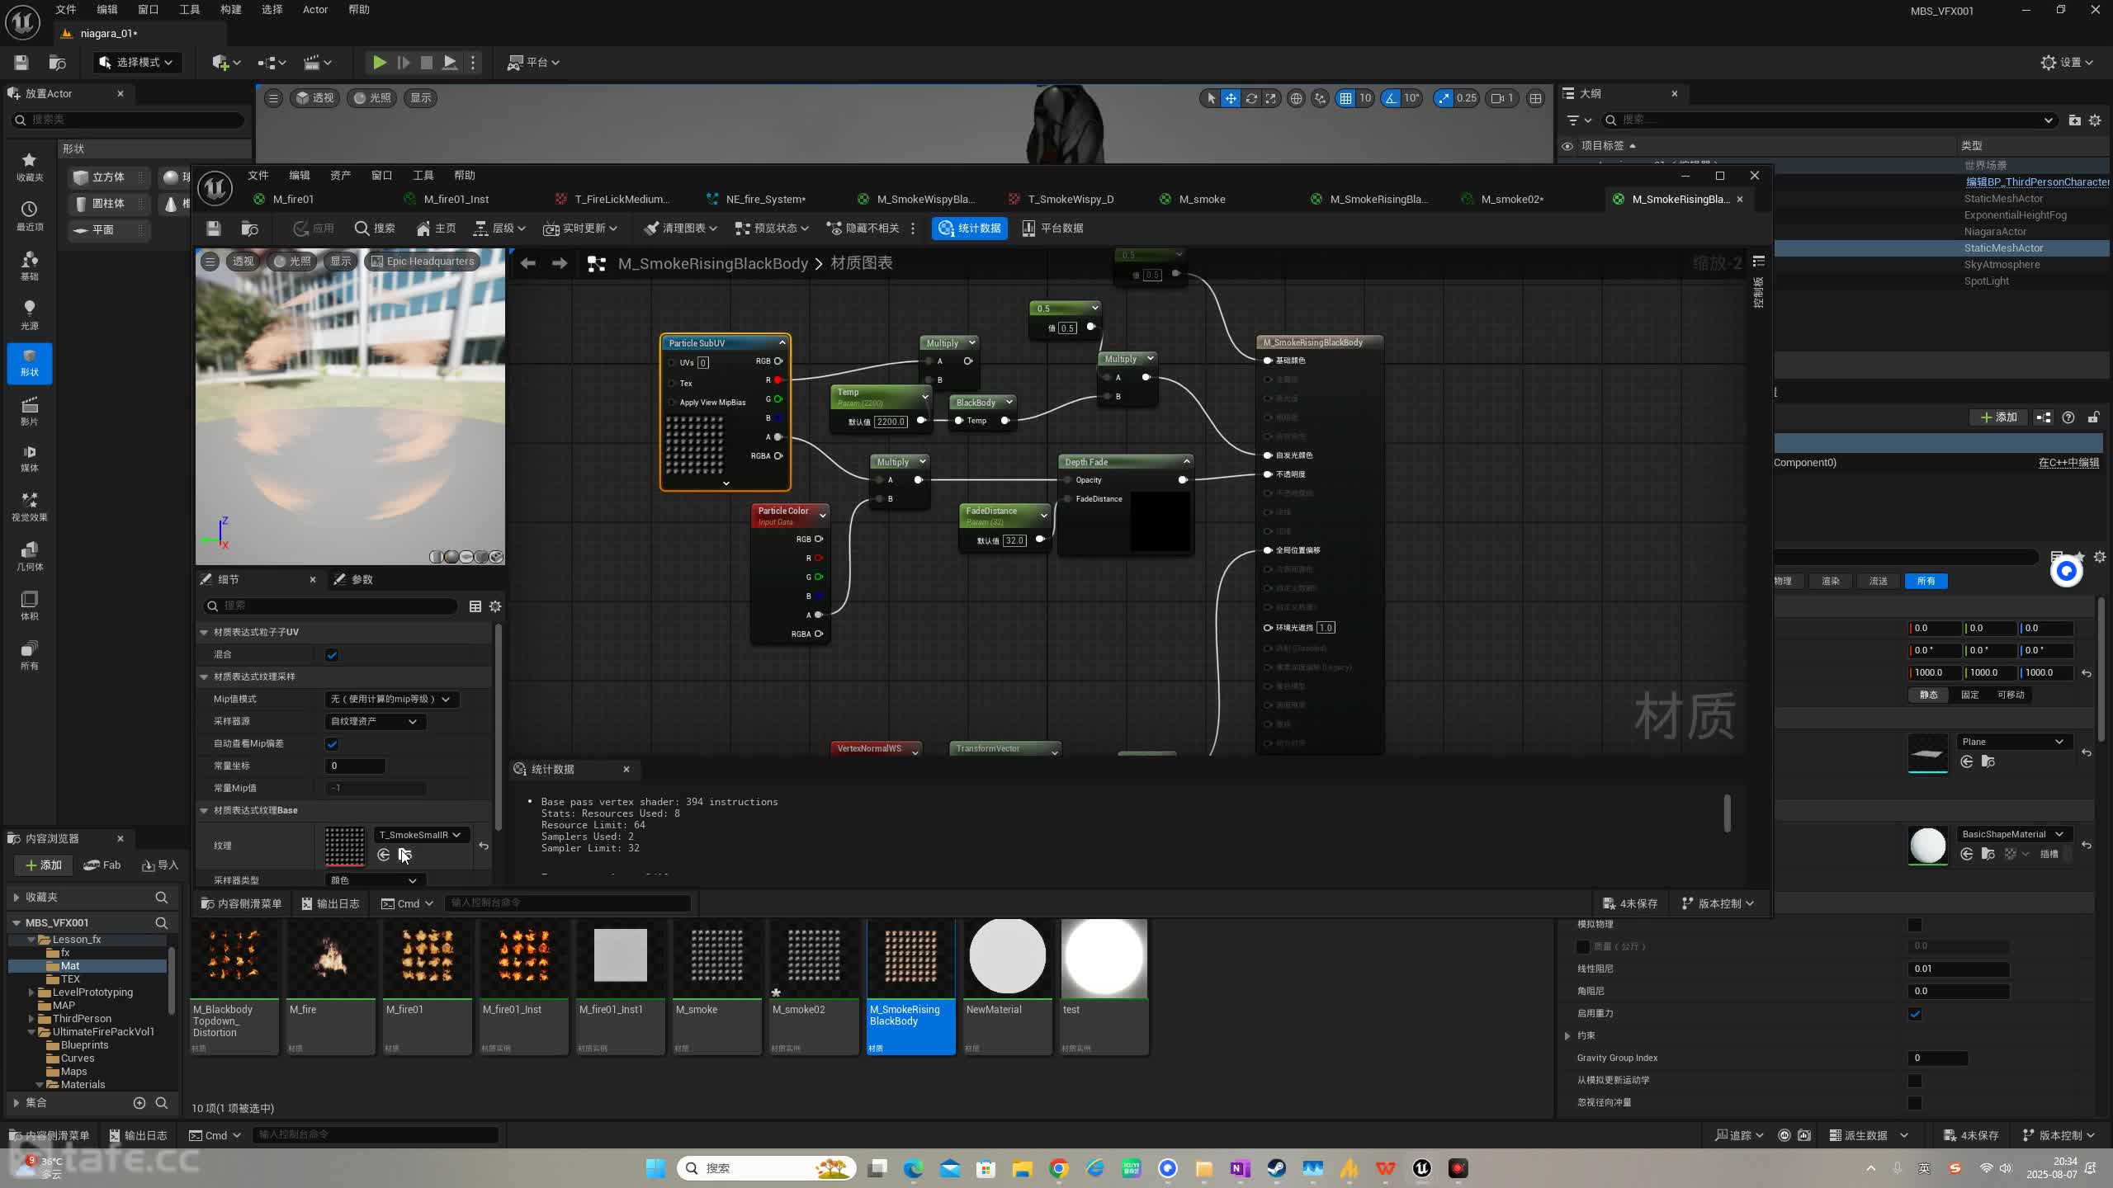Click the translate gizmo tool in the level viewport
The height and width of the screenshot is (1188, 2113).
pyautogui.click(x=1231, y=98)
